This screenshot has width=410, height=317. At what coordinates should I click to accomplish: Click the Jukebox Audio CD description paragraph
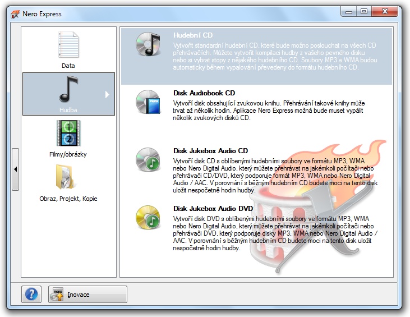[275, 176]
